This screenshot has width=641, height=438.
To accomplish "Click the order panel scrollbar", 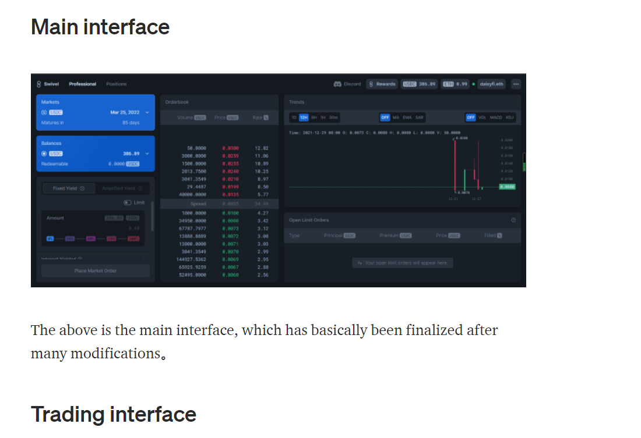I will (x=153, y=216).
